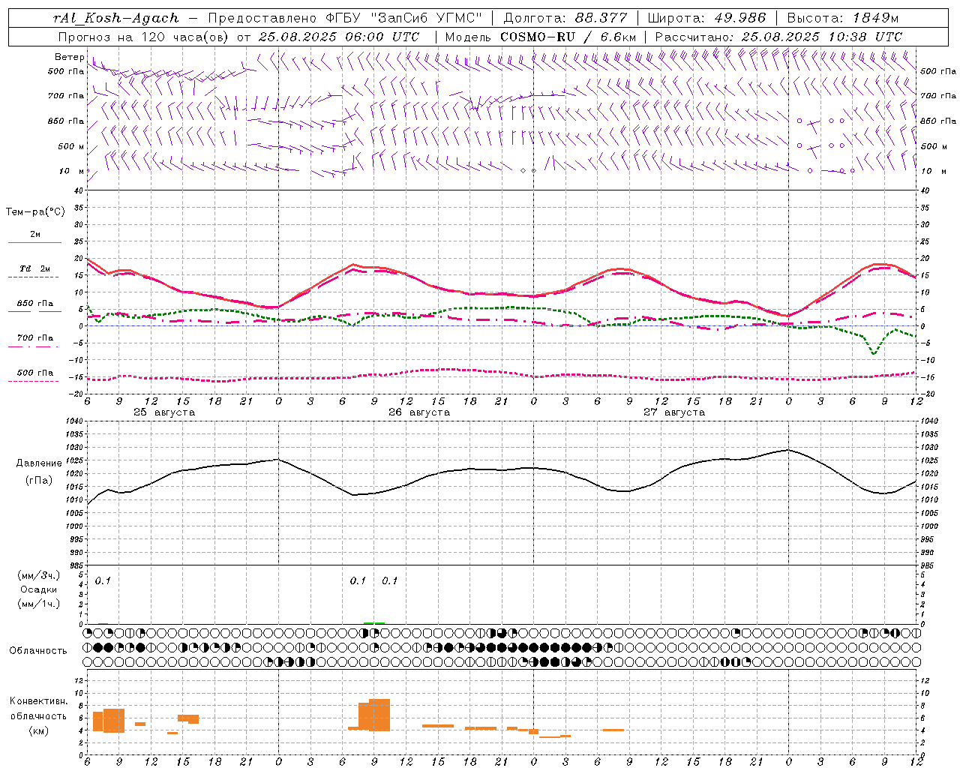This screenshot has width=960, height=768.
Task: Click the forecast start 25.08.2025 06:00 UTC
Action: [339, 37]
